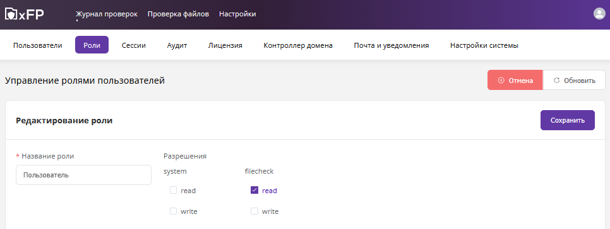Click the system group label
This screenshot has width=610, height=229.
[175, 171]
